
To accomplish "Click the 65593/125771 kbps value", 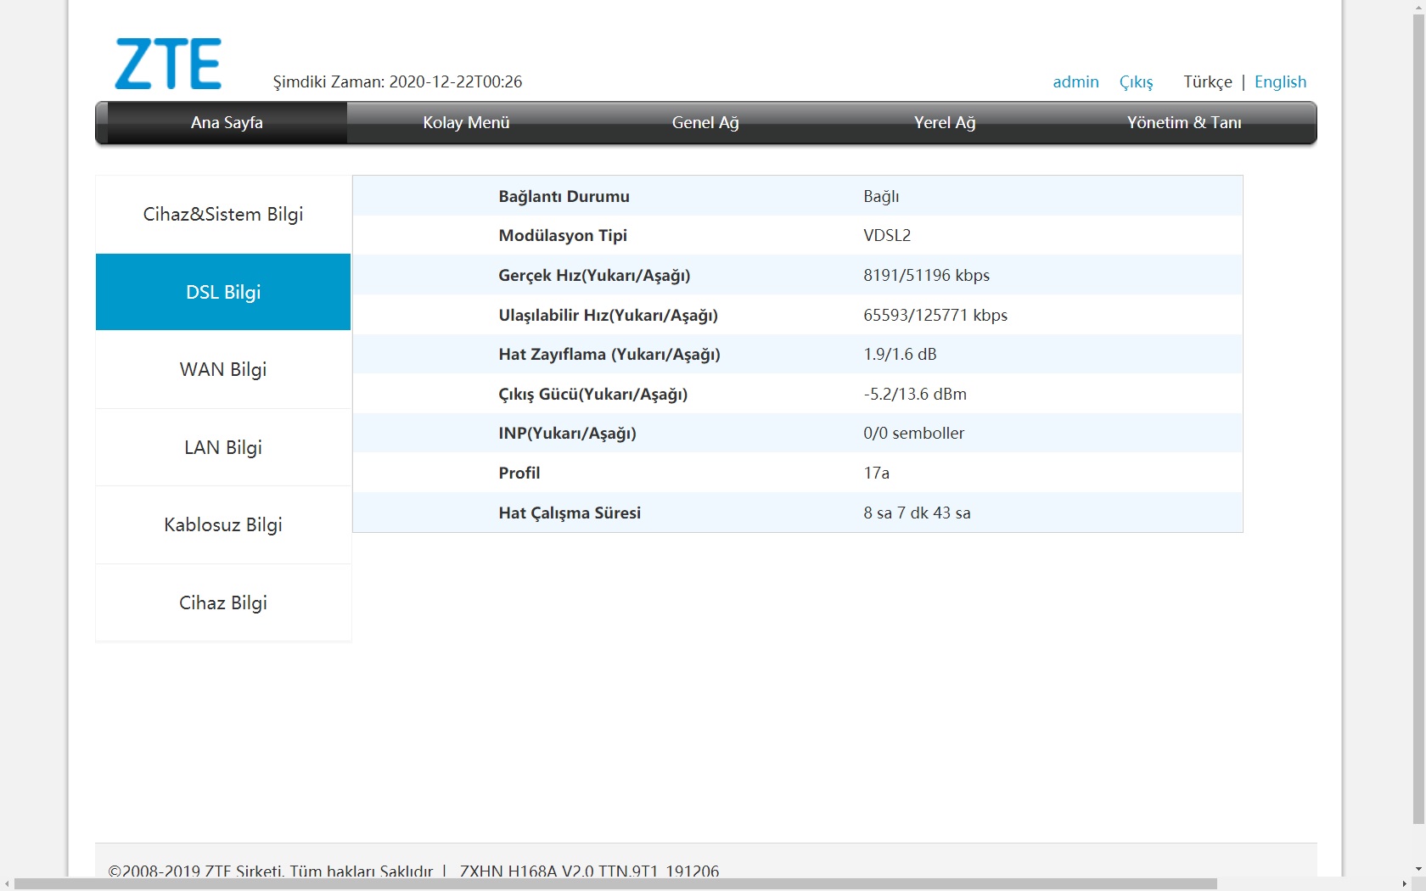I will coord(935,315).
